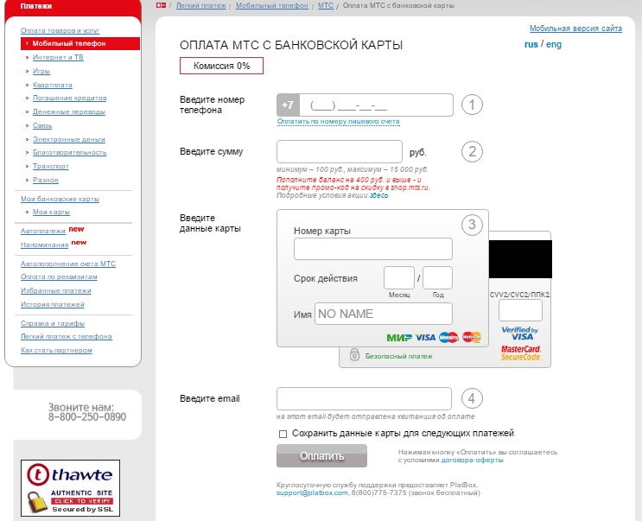Open Избранные платежи

(x=55, y=290)
